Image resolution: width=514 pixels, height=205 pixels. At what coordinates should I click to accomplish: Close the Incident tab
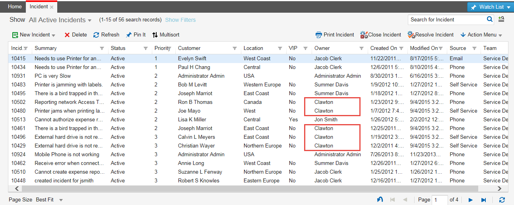(52, 7)
